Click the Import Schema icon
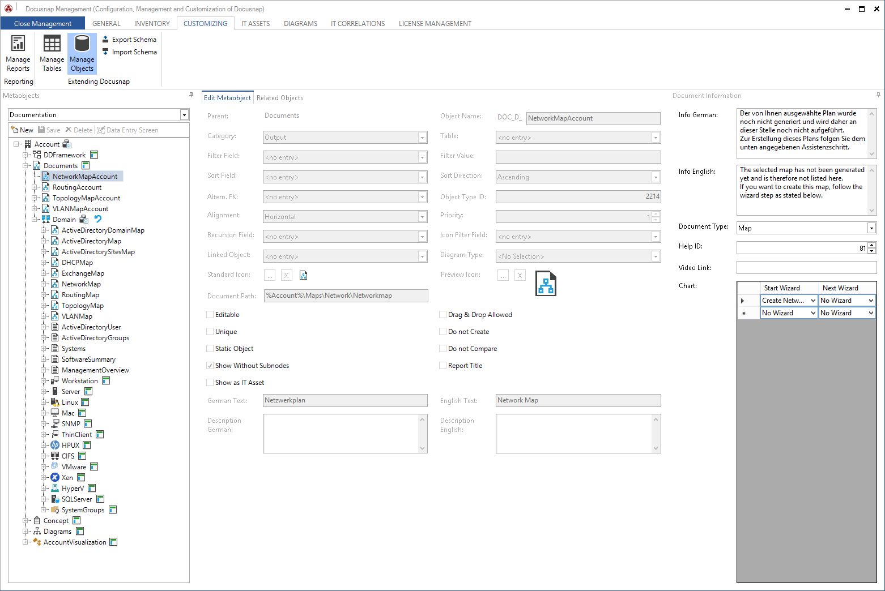885x591 pixels. 105,52
